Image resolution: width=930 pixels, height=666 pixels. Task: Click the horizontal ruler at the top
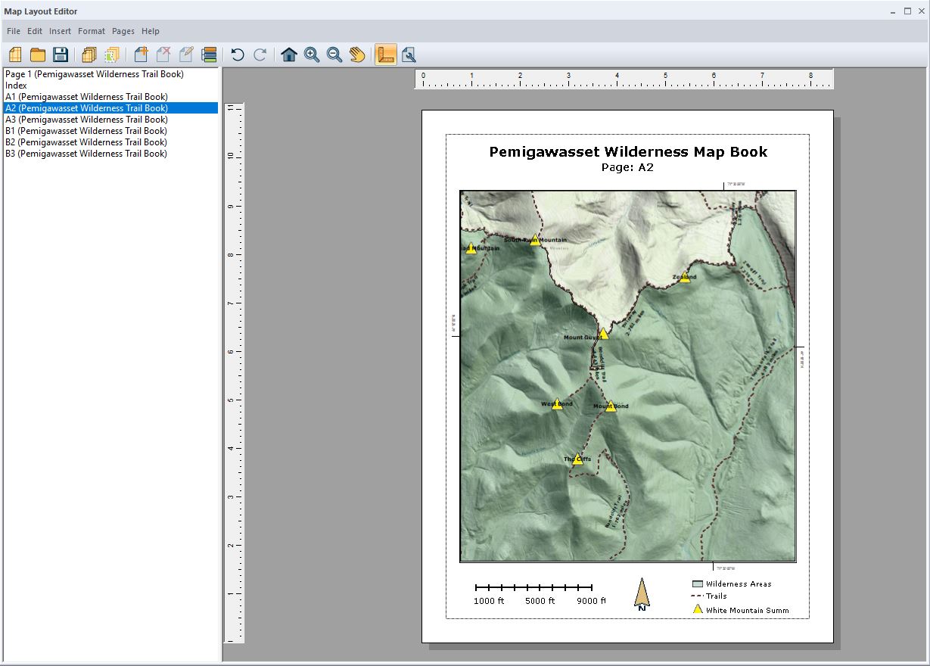pos(624,79)
